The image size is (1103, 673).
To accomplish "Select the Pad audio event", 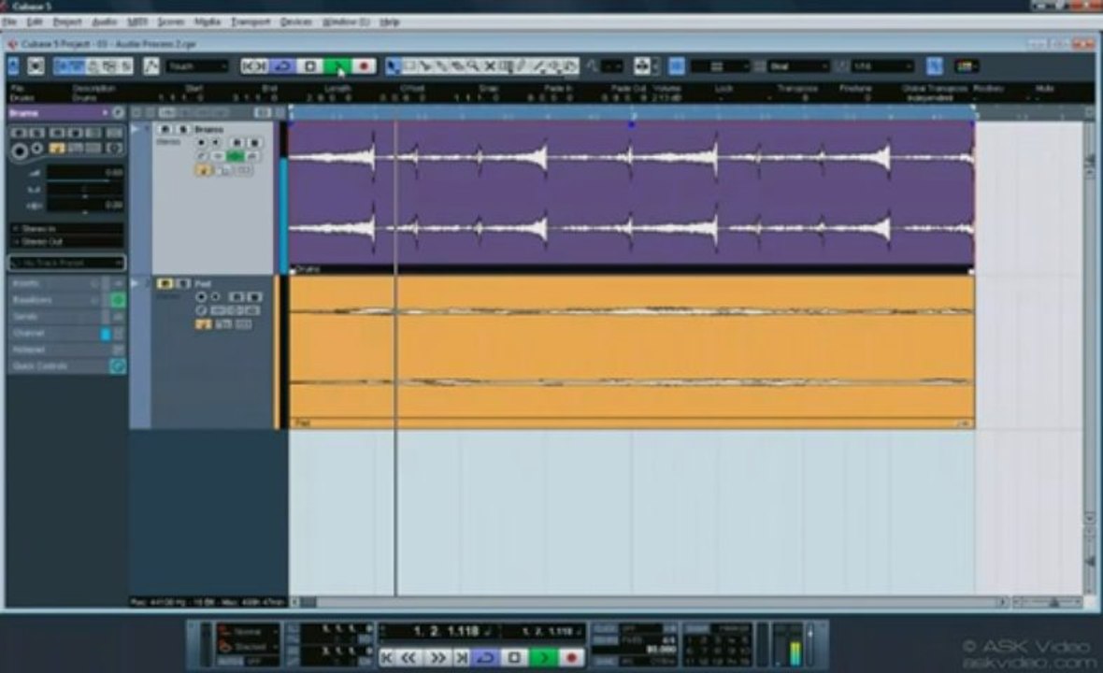I will point(632,351).
